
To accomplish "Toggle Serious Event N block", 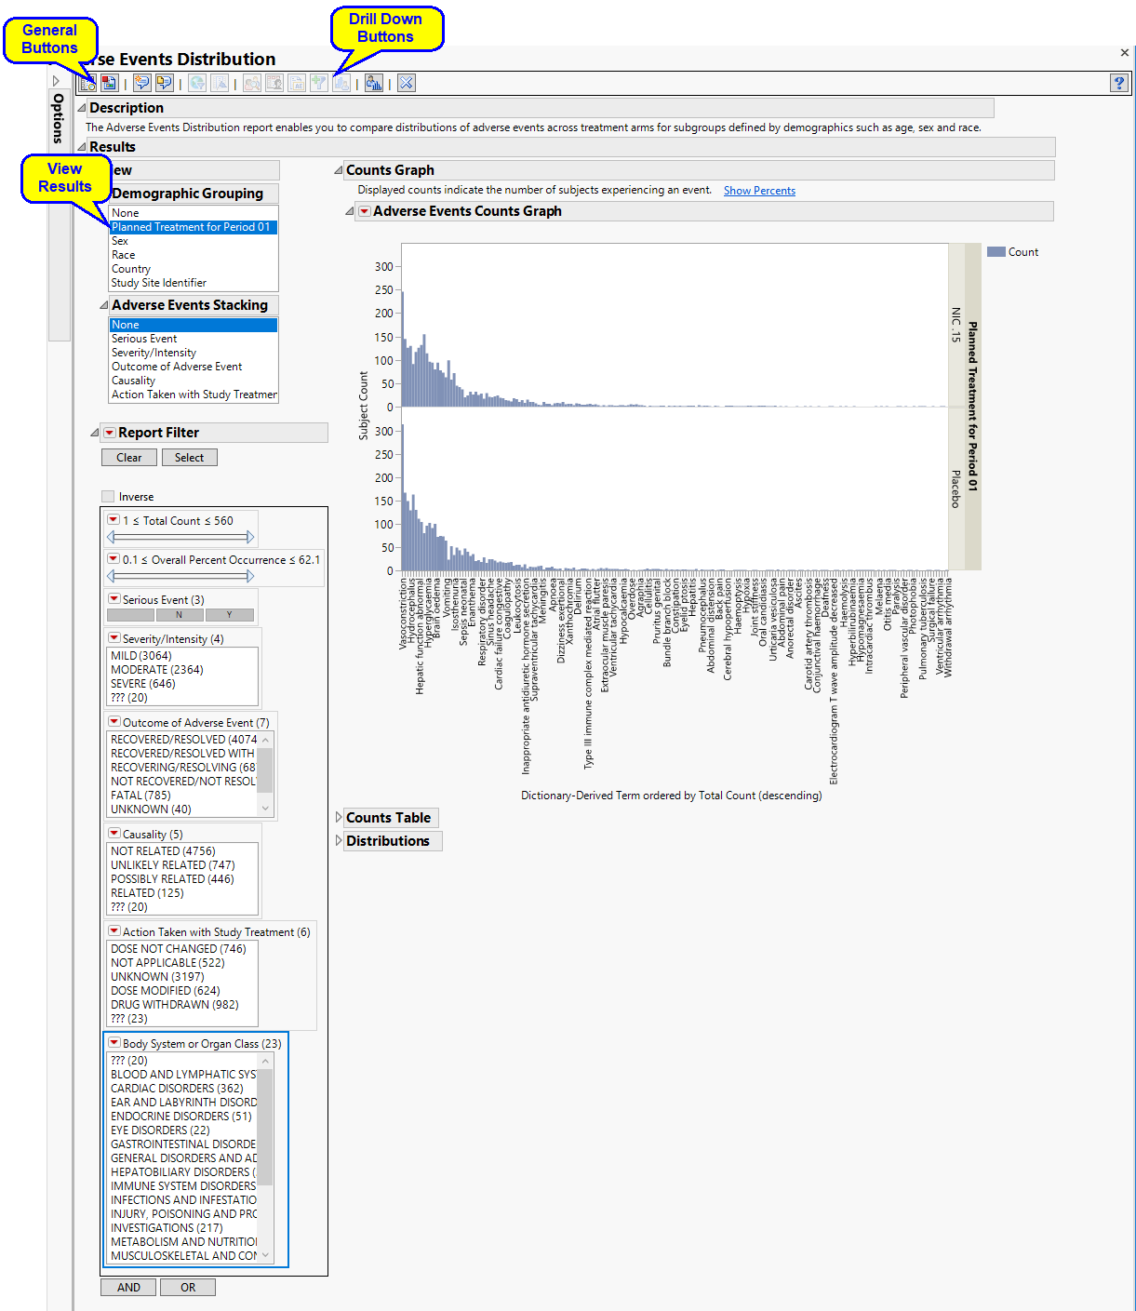I will (180, 615).
